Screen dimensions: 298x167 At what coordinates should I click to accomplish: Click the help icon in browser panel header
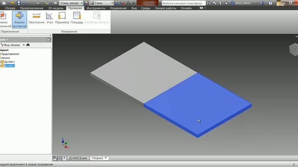(48, 39)
